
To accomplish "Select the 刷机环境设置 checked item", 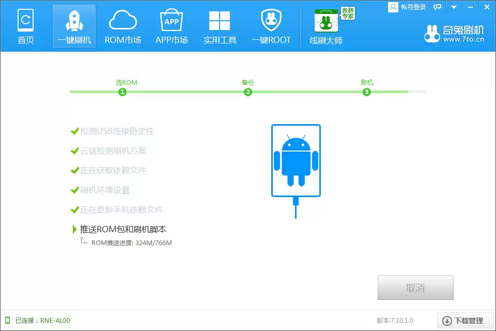I will [103, 190].
